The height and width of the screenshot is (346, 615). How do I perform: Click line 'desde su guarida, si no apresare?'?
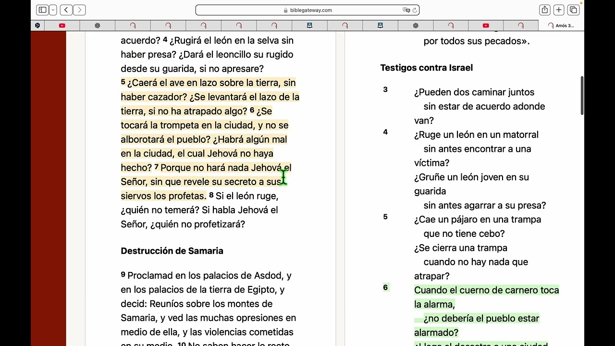(x=192, y=69)
